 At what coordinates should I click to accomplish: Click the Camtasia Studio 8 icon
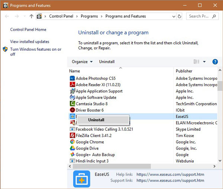72,104
